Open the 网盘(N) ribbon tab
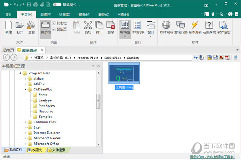 click(x=123, y=14)
